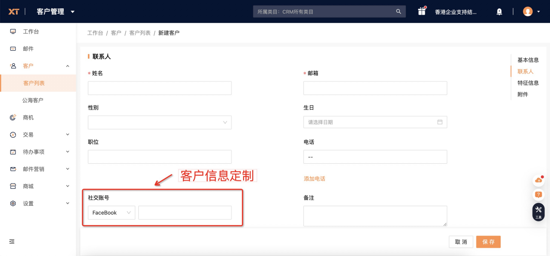Open the 工具 floating tools panel
This screenshot has height=256, width=550.
point(538,212)
